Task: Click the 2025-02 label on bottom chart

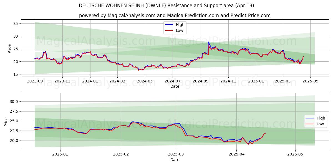Action: (x=122, y=155)
